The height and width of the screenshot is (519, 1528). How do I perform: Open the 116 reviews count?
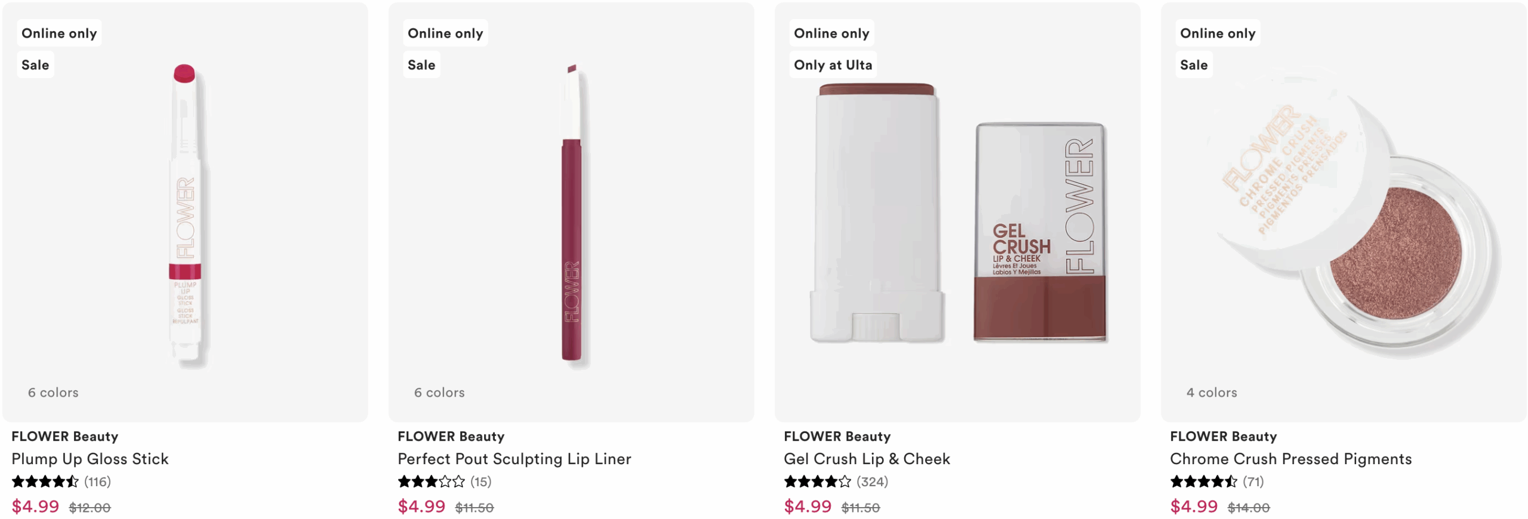tap(97, 481)
